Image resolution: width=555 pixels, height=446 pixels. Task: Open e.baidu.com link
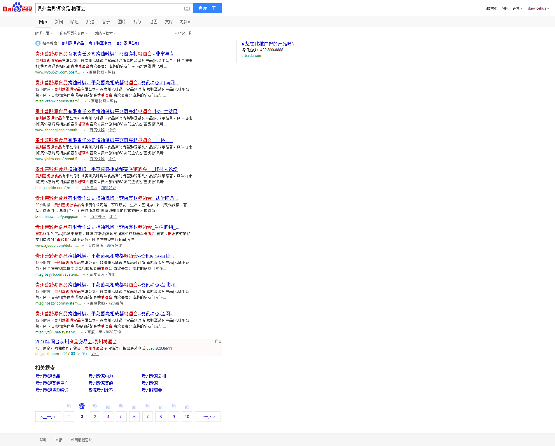pos(252,56)
